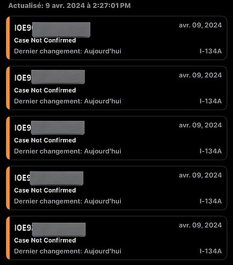Tap 'Case Not Confirmed' on the fourth card
The image size is (233, 265).
45,190
